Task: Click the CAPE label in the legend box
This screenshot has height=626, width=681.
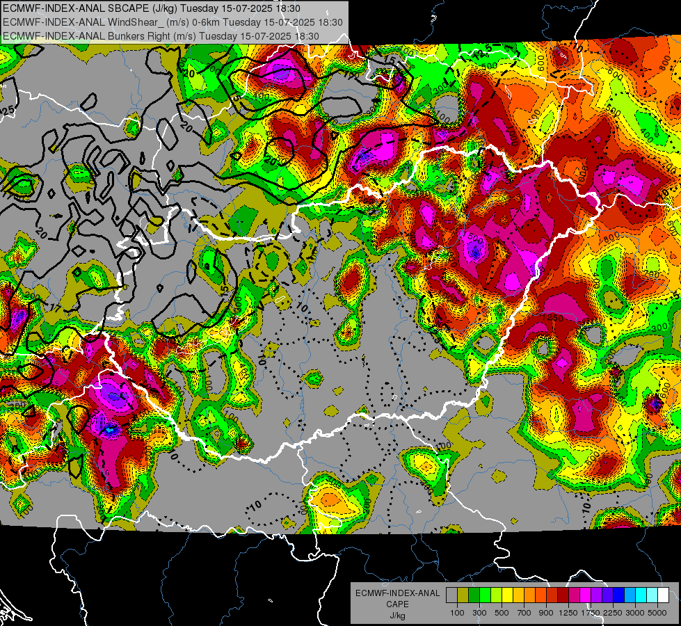Action: (397, 604)
